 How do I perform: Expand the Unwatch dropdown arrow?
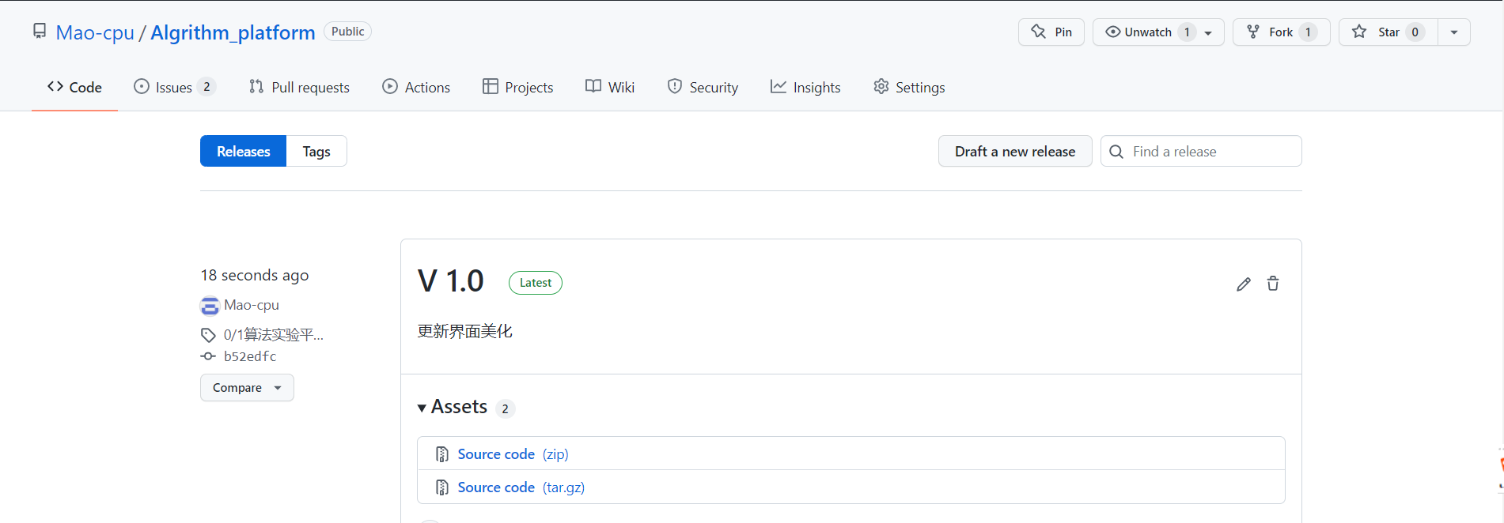tap(1208, 32)
